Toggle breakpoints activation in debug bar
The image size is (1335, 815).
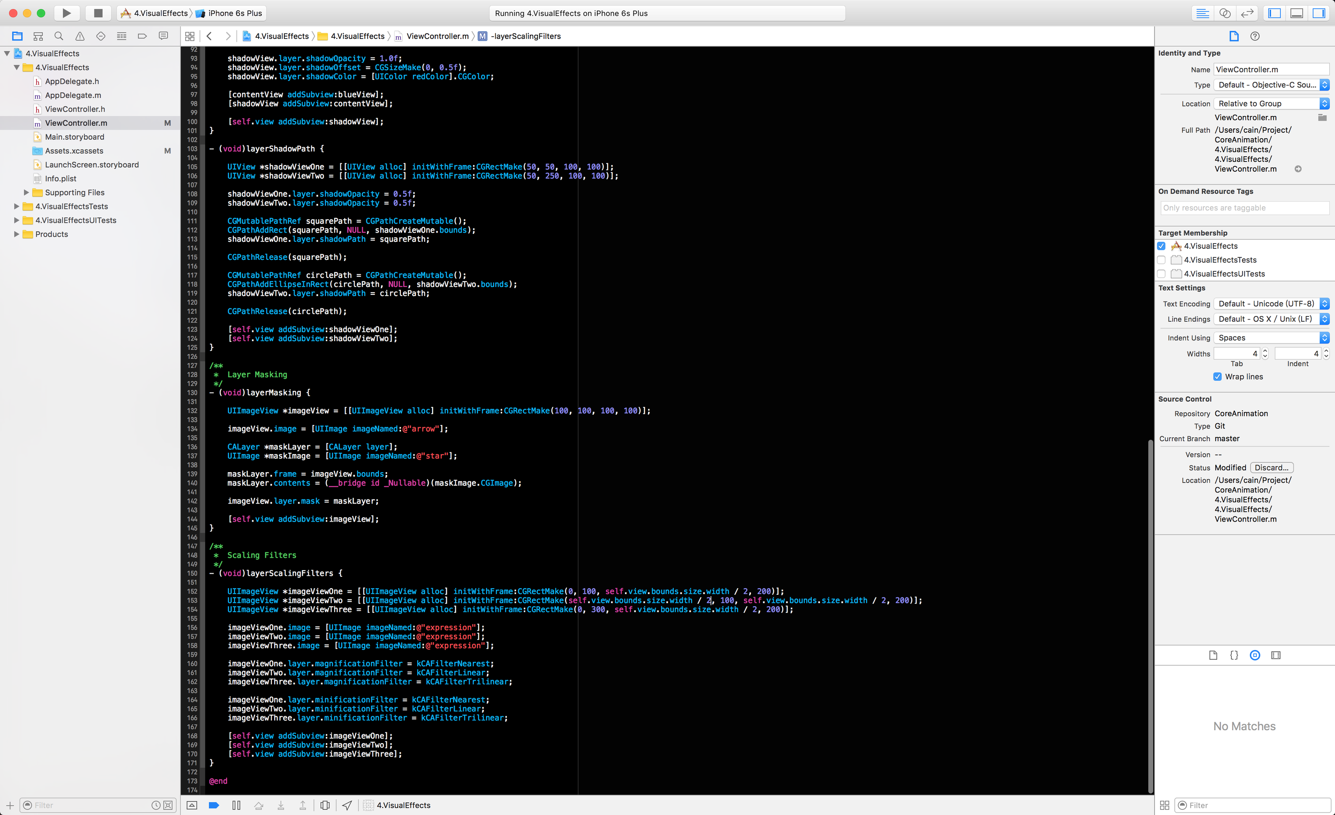pyautogui.click(x=214, y=805)
